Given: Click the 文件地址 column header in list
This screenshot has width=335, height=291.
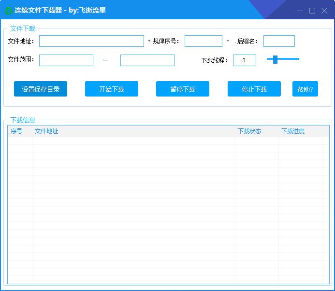Looking at the screenshot, I should (x=46, y=131).
